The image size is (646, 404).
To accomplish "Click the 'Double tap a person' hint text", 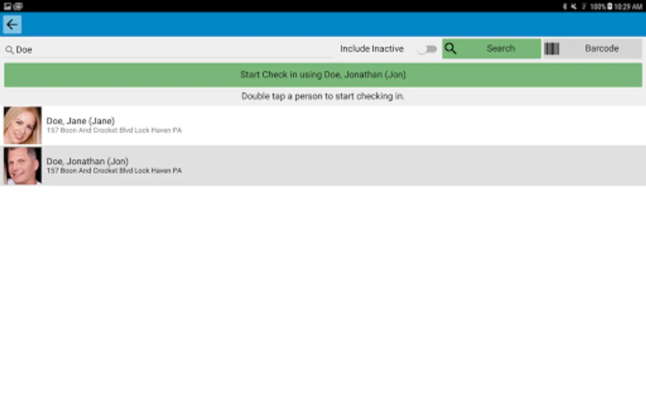I will (x=323, y=96).
